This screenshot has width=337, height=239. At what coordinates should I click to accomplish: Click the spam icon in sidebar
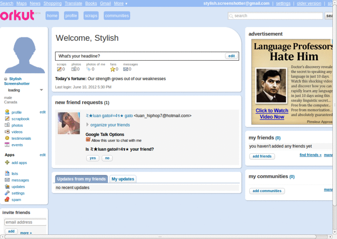point(7,199)
